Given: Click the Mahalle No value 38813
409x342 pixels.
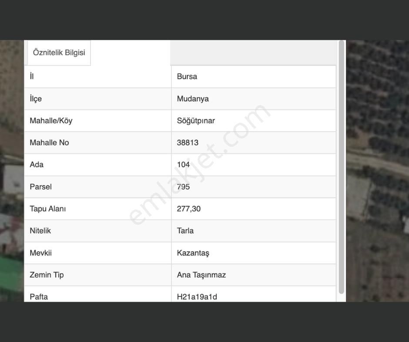Looking at the screenshot, I should coord(188,143).
